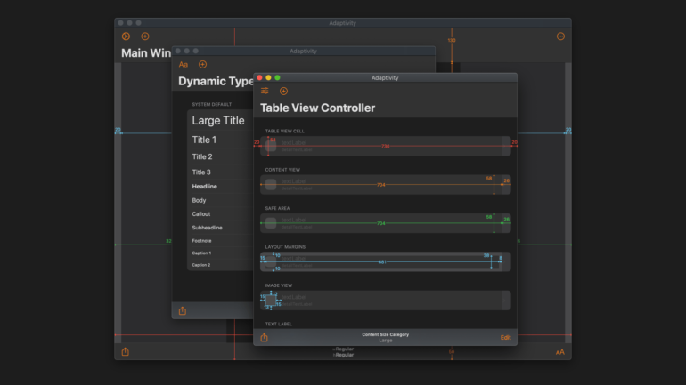Click the plus circle icon in Table View Controller window
This screenshot has width=686, height=385.
283,91
